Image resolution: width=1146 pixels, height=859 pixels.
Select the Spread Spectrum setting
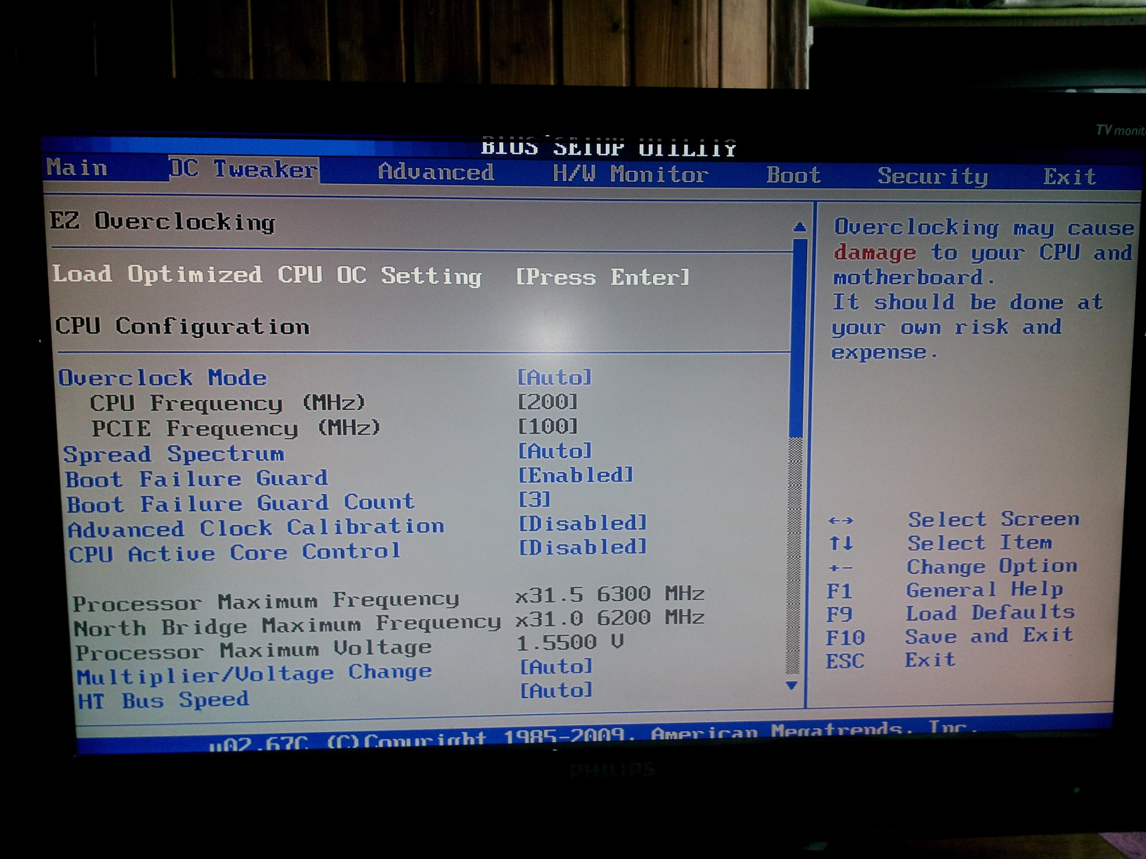173,454
